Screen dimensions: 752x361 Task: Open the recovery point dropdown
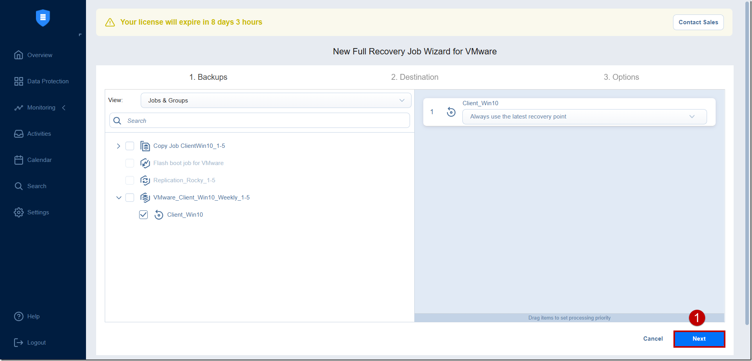(x=584, y=117)
